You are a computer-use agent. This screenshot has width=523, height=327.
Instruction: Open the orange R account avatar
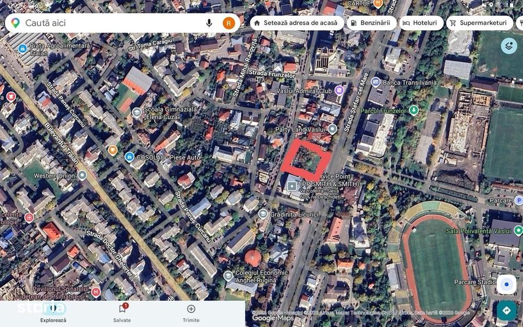(x=229, y=23)
